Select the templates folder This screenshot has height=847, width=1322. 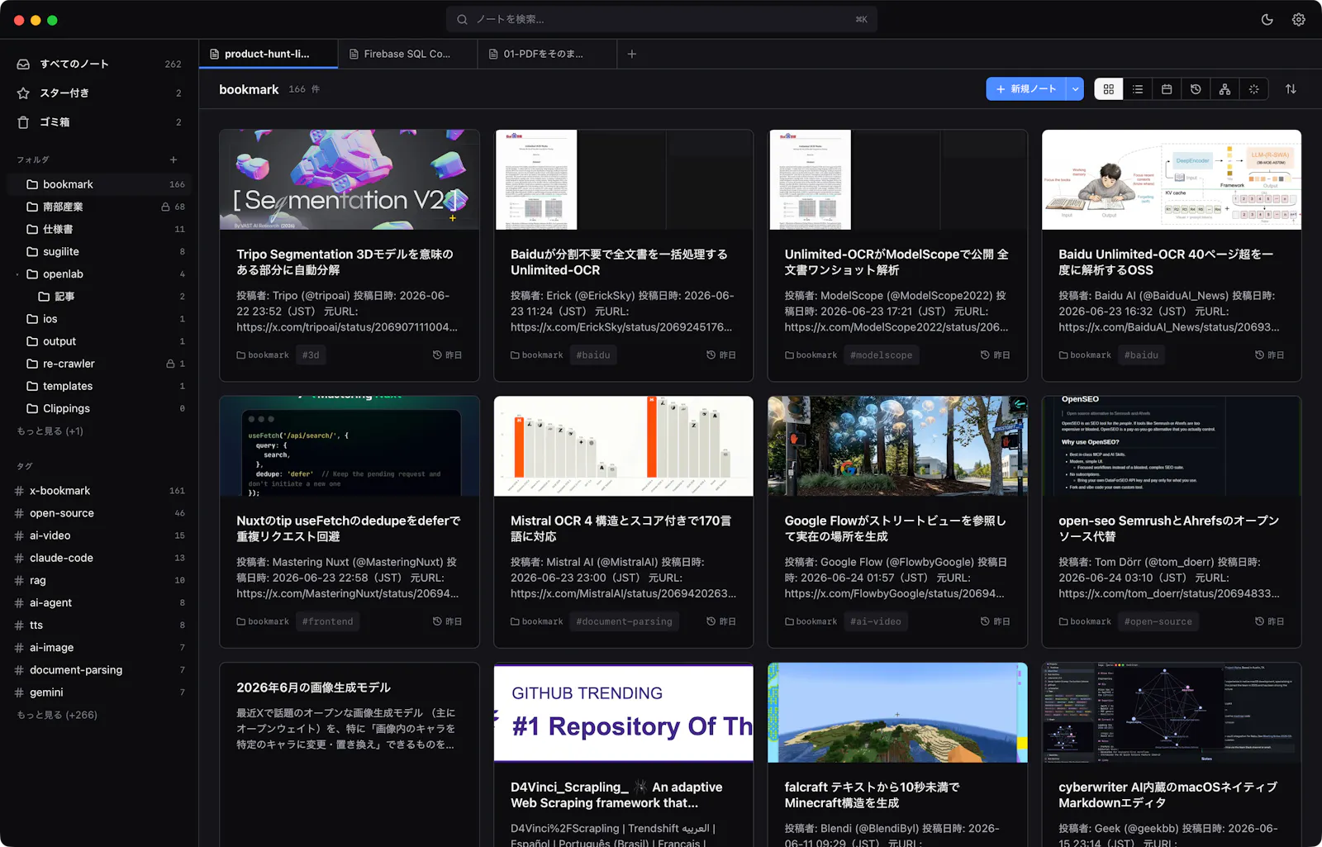pos(99,385)
